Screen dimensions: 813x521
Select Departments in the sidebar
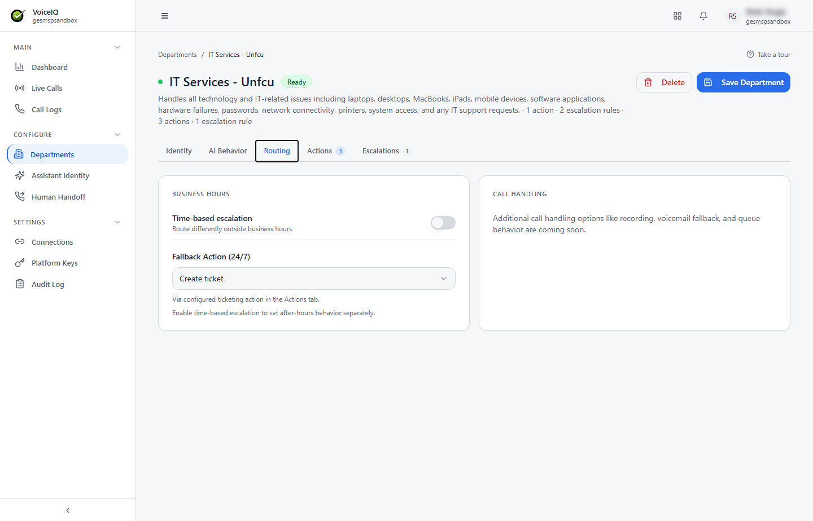68,154
